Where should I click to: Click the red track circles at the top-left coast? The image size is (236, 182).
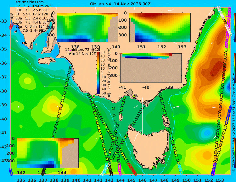tap(11, 26)
